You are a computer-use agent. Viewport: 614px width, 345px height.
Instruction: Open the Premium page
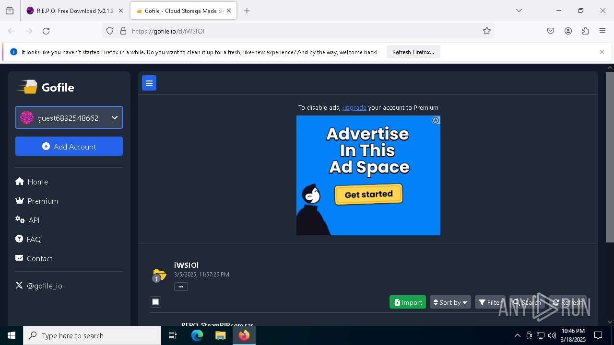pos(37,201)
